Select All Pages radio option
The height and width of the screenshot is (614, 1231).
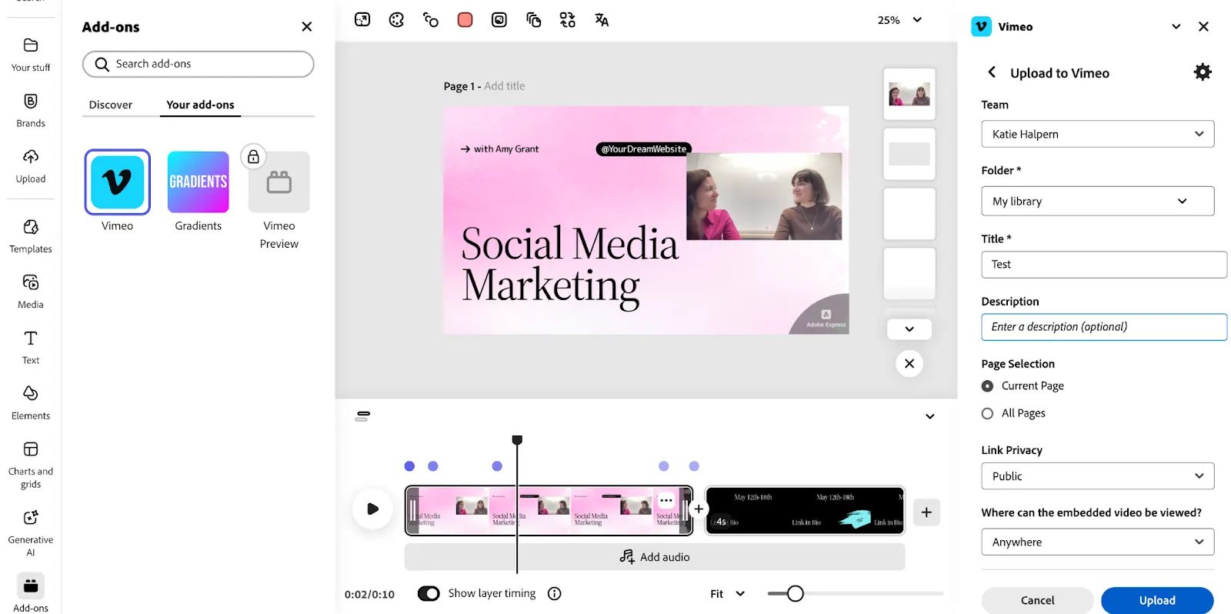[x=987, y=413]
